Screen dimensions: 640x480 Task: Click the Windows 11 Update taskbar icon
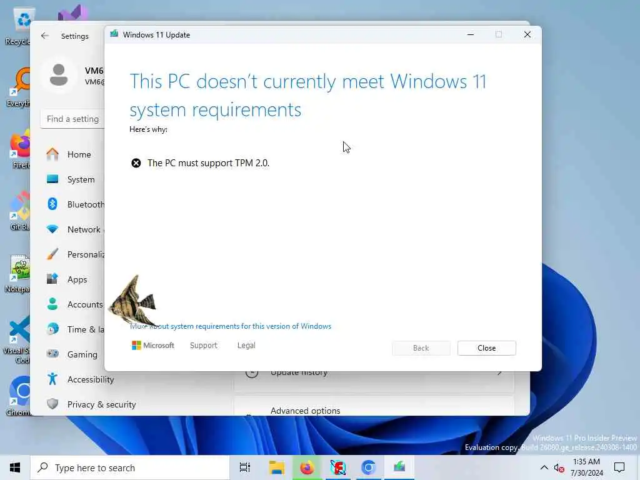point(399,467)
